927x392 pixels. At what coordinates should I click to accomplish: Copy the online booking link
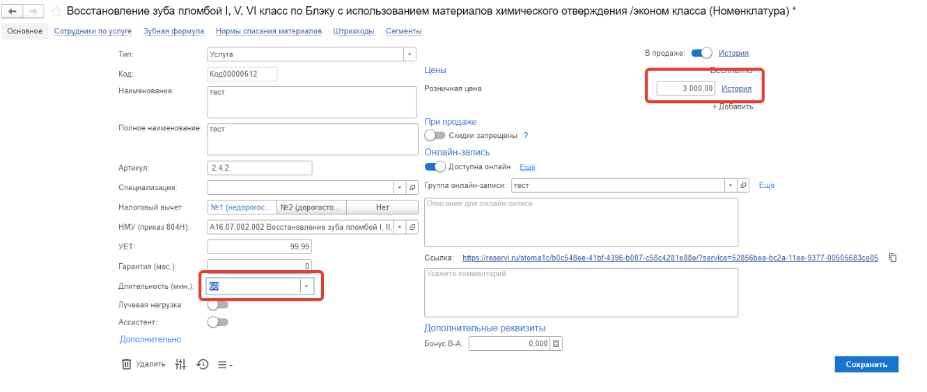click(893, 258)
